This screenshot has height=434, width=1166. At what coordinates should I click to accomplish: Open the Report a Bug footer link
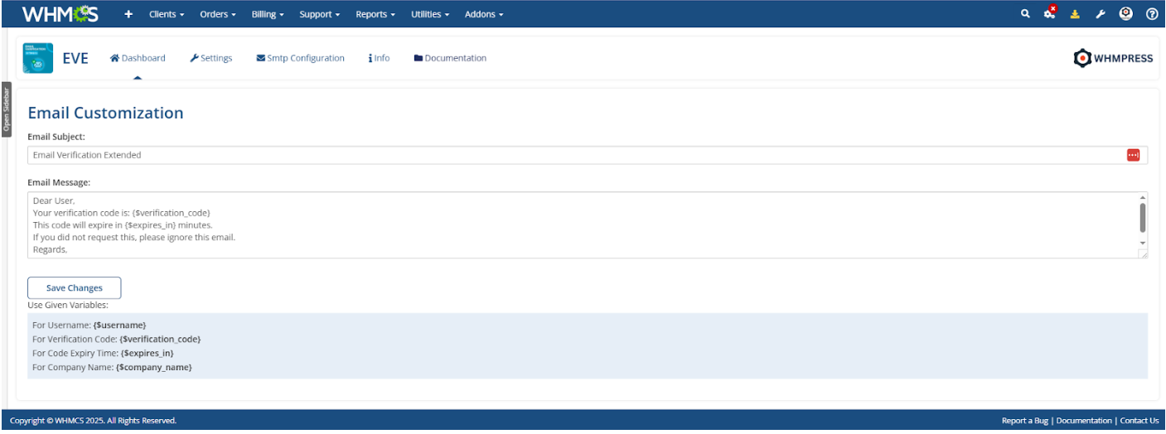tap(1024, 421)
